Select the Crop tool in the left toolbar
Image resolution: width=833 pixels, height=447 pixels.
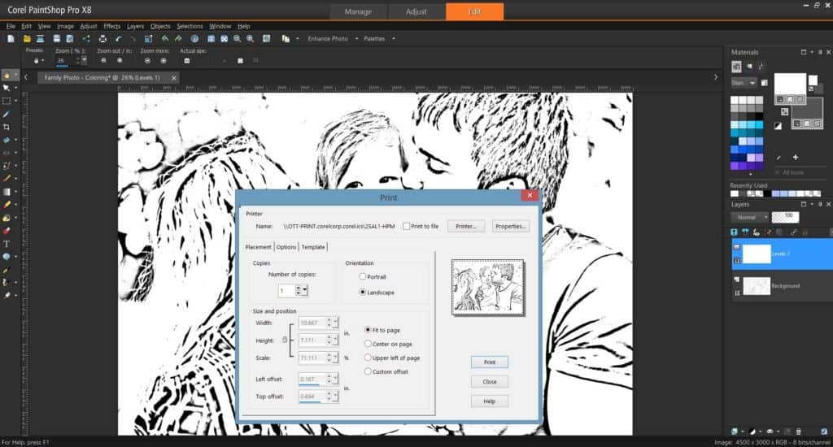click(x=7, y=128)
